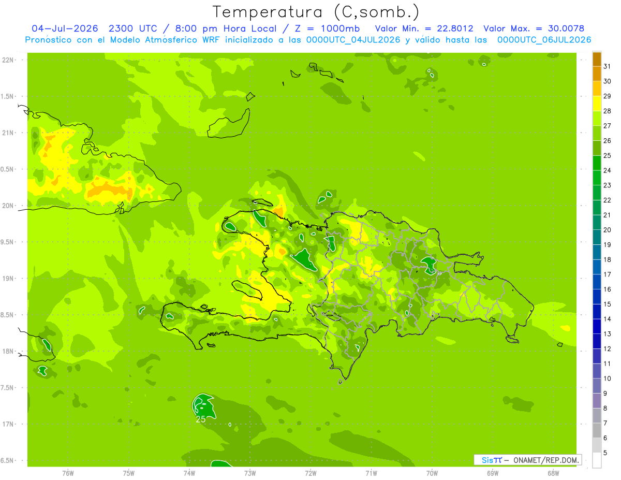Click the legend value '25'
The width and height of the screenshot is (621, 480).
pyautogui.click(x=607, y=155)
